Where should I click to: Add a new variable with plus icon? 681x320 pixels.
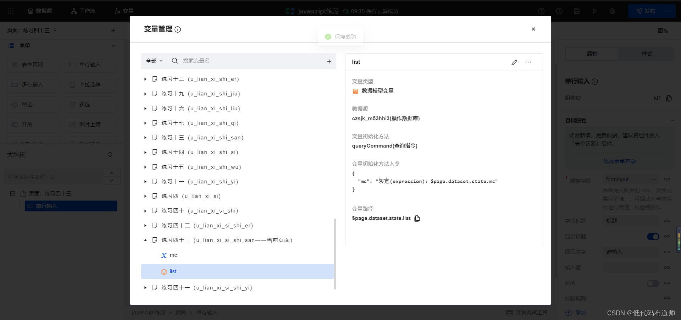point(329,61)
